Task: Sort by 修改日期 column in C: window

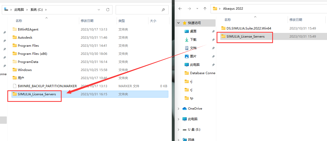Action: coord(87,21)
